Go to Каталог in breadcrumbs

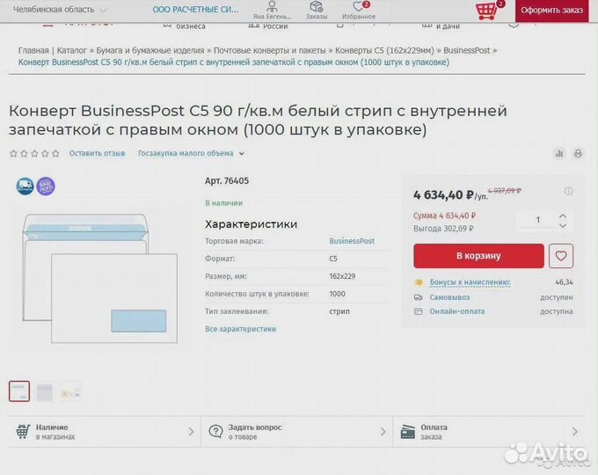pyautogui.click(x=72, y=50)
